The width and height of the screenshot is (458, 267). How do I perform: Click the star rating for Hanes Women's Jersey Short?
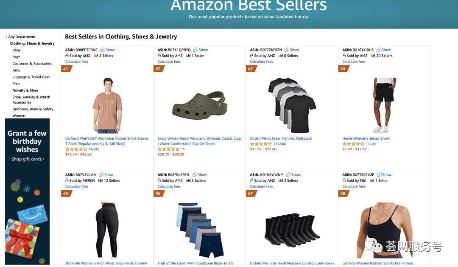[x=353, y=144]
